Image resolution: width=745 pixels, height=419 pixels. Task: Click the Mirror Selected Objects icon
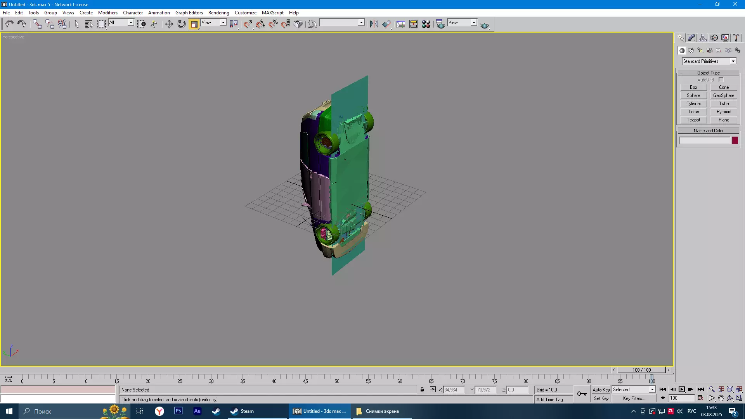(x=374, y=24)
